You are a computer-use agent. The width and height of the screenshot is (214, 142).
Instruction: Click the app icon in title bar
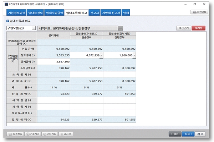6,4
